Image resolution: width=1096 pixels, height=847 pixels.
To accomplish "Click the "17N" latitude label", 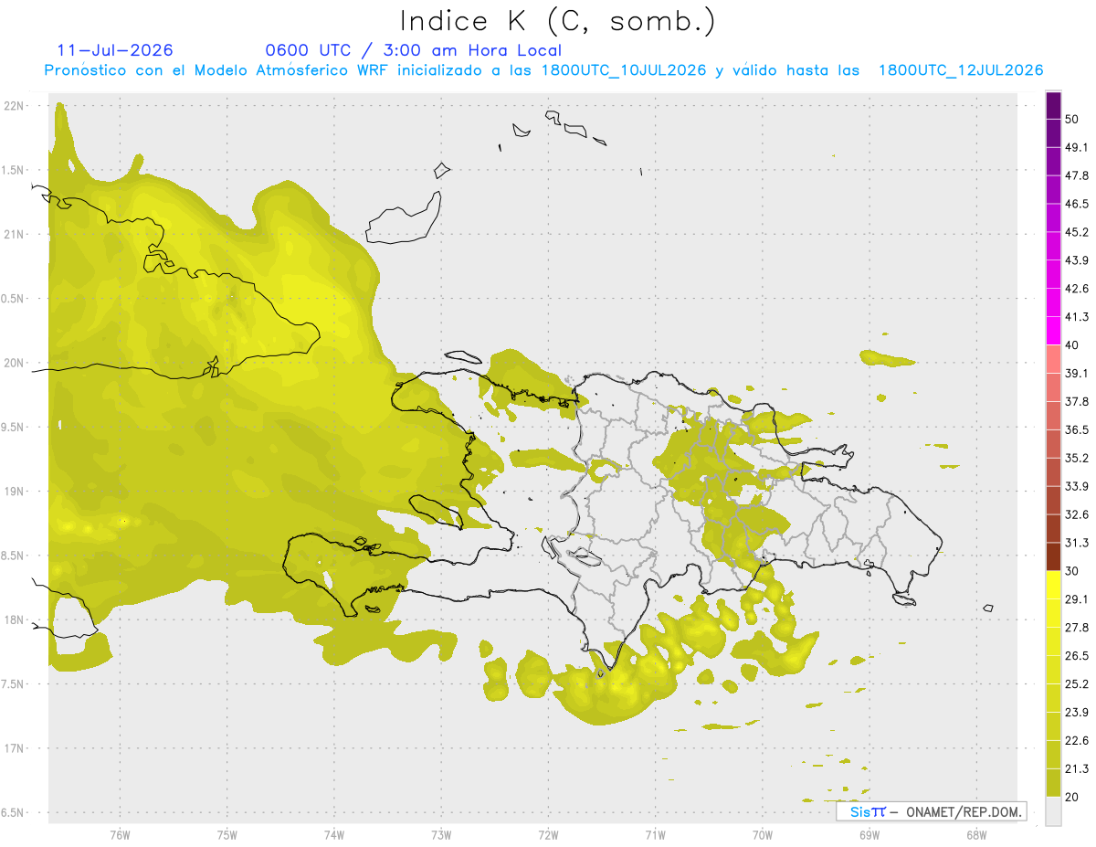I will click(15, 748).
